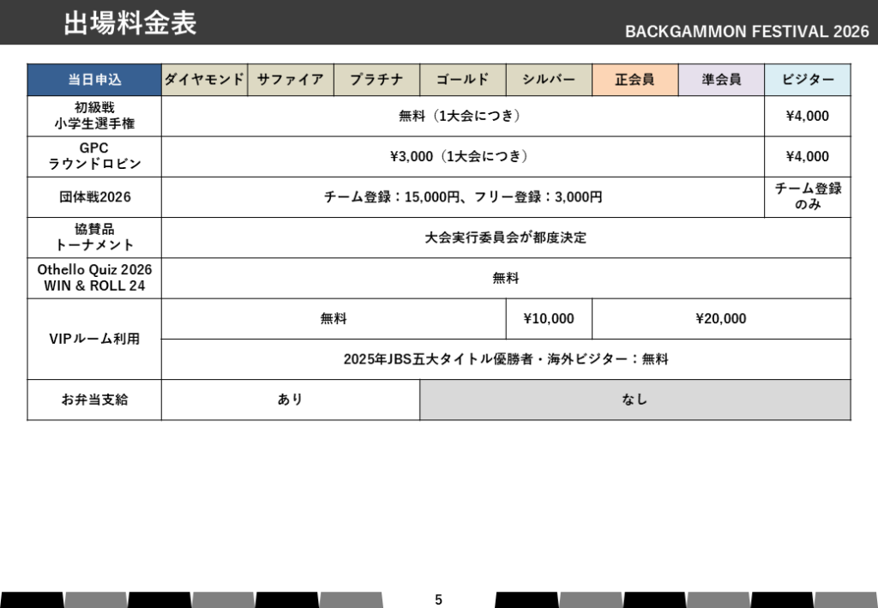This screenshot has height=608, width=878.
Task: Click the 出場料金表 slide title
Action: [x=129, y=23]
